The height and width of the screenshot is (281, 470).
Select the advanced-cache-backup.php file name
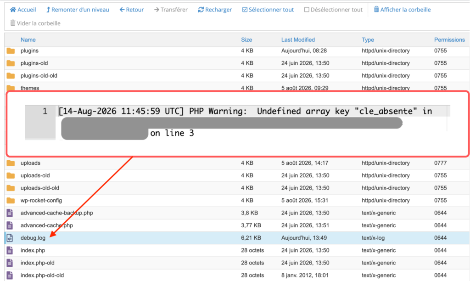click(56, 213)
